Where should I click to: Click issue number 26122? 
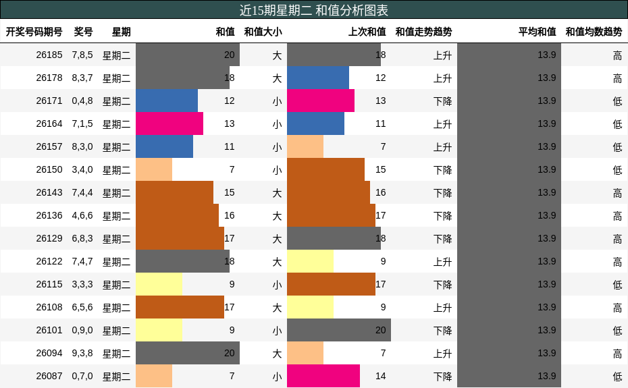[x=49, y=261]
